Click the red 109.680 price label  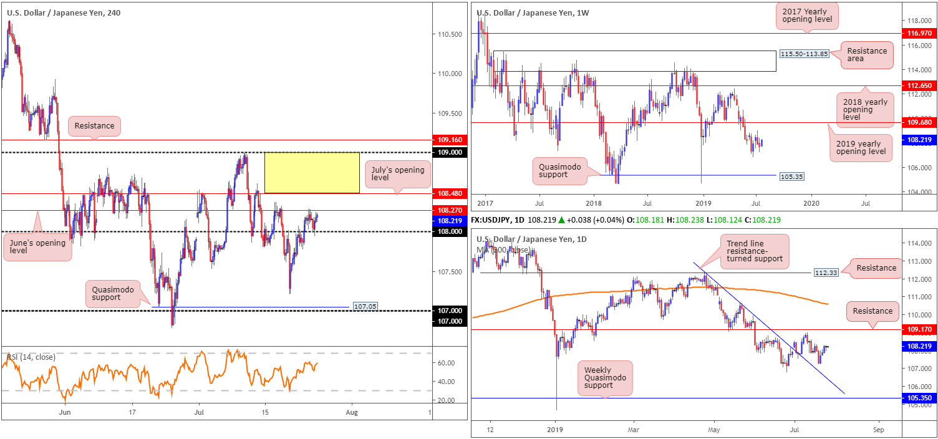pos(920,123)
